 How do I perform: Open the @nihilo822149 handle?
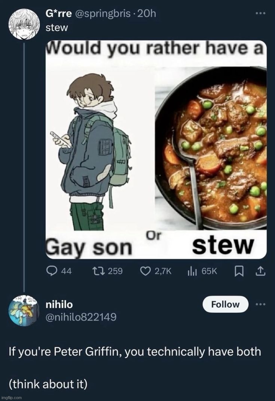pyautogui.click(x=80, y=317)
